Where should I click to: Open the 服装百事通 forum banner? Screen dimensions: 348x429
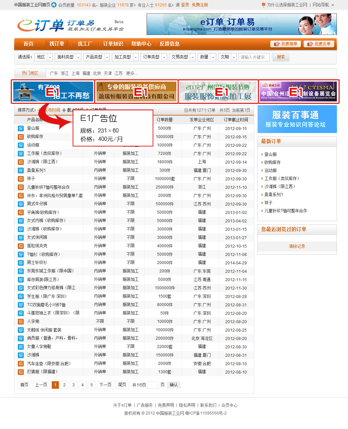pyautogui.click(x=297, y=119)
